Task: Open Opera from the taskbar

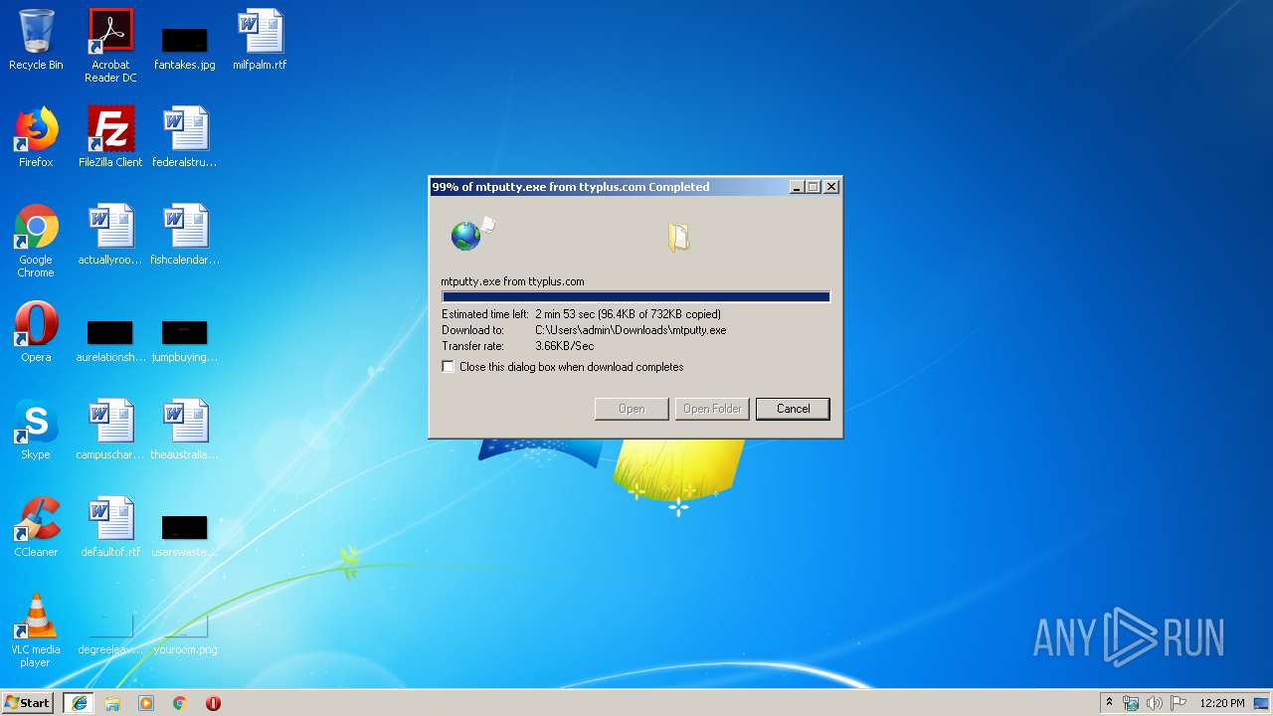Action: tap(213, 703)
